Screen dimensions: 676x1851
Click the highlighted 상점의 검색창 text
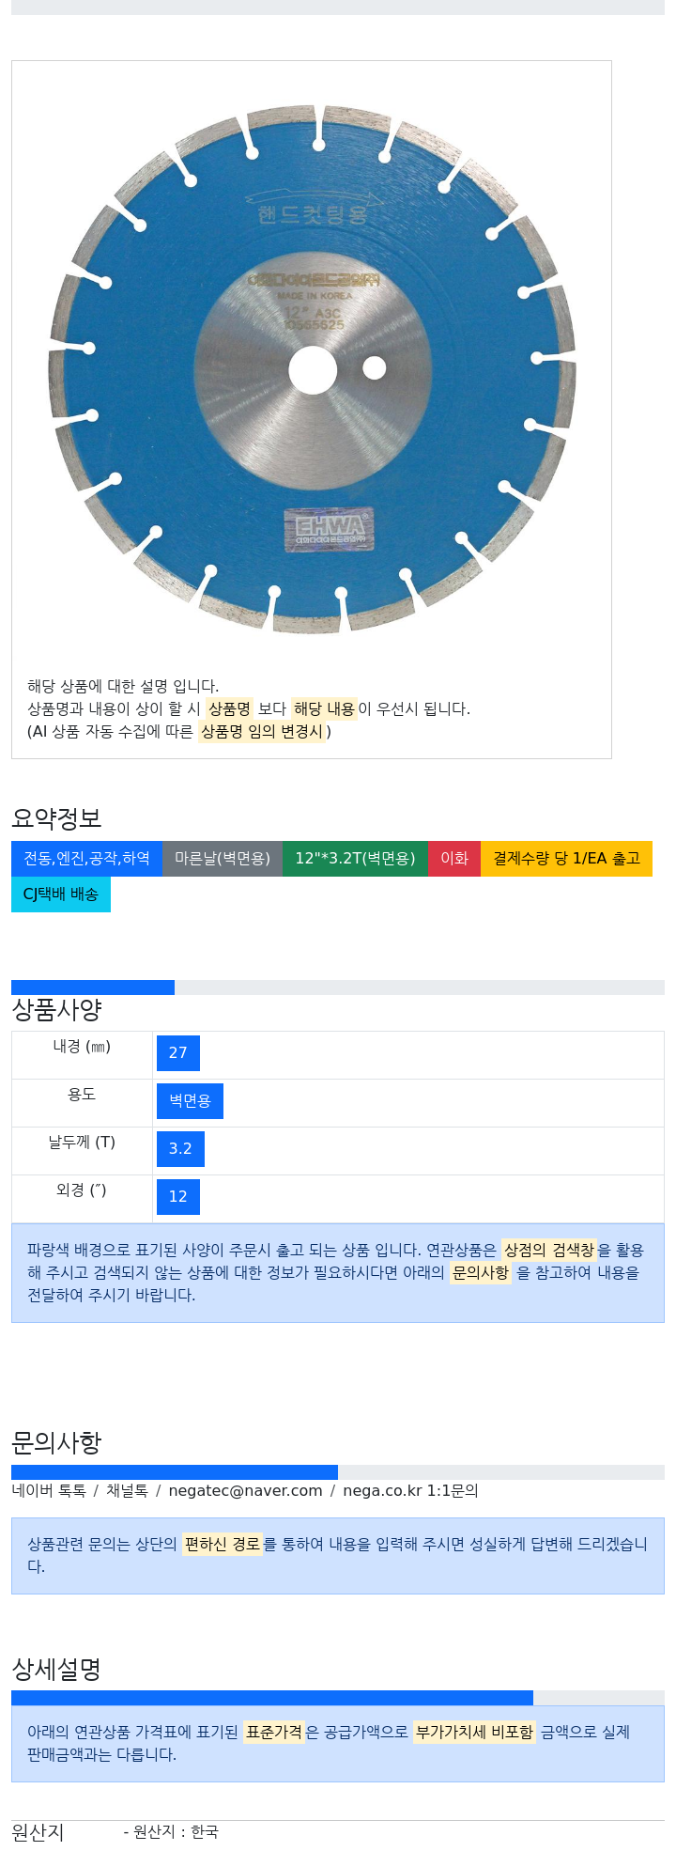tap(548, 1250)
